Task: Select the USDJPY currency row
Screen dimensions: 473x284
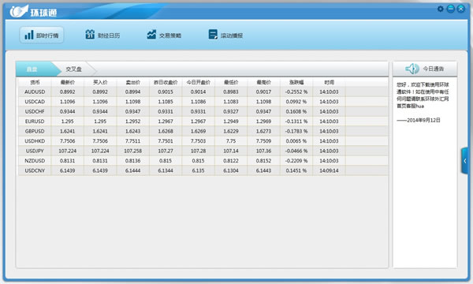Action: click(x=203, y=151)
